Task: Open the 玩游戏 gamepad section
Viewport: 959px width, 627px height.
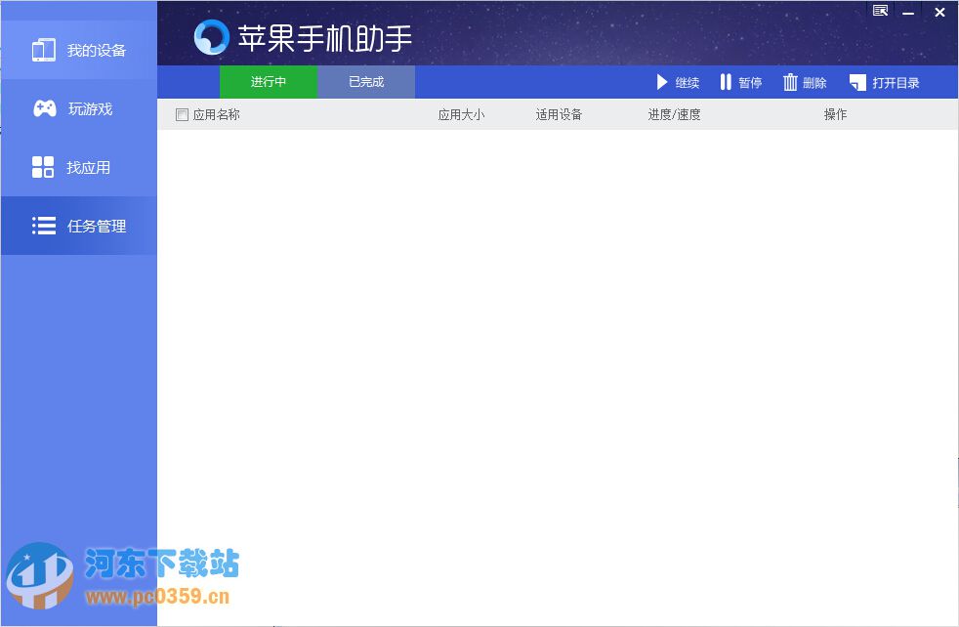Action: point(43,108)
